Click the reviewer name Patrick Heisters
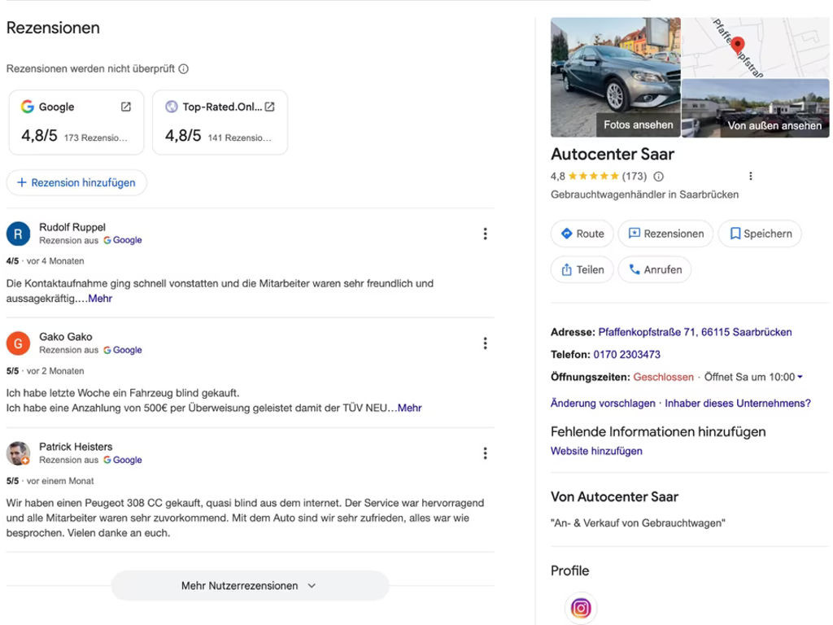Image resolution: width=833 pixels, height=625 pixels. [76, 447]
